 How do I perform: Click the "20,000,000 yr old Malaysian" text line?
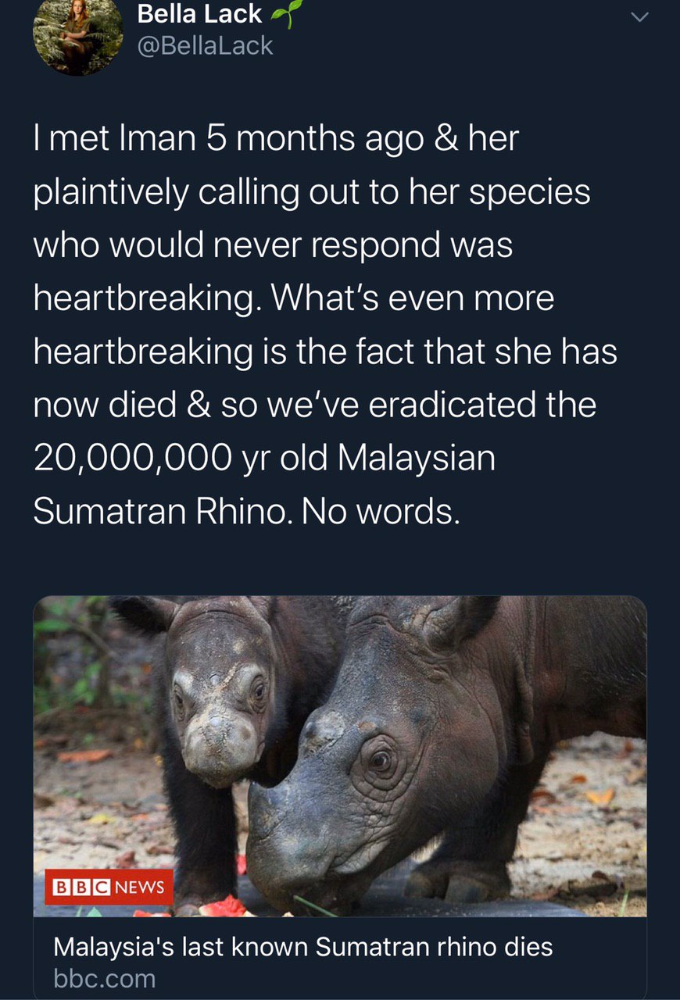[x=264, y=457]
